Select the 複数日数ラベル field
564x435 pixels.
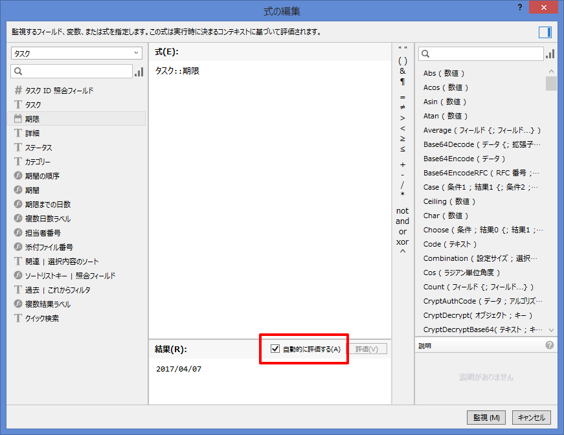pyautogui.click(x=76, y=219)
